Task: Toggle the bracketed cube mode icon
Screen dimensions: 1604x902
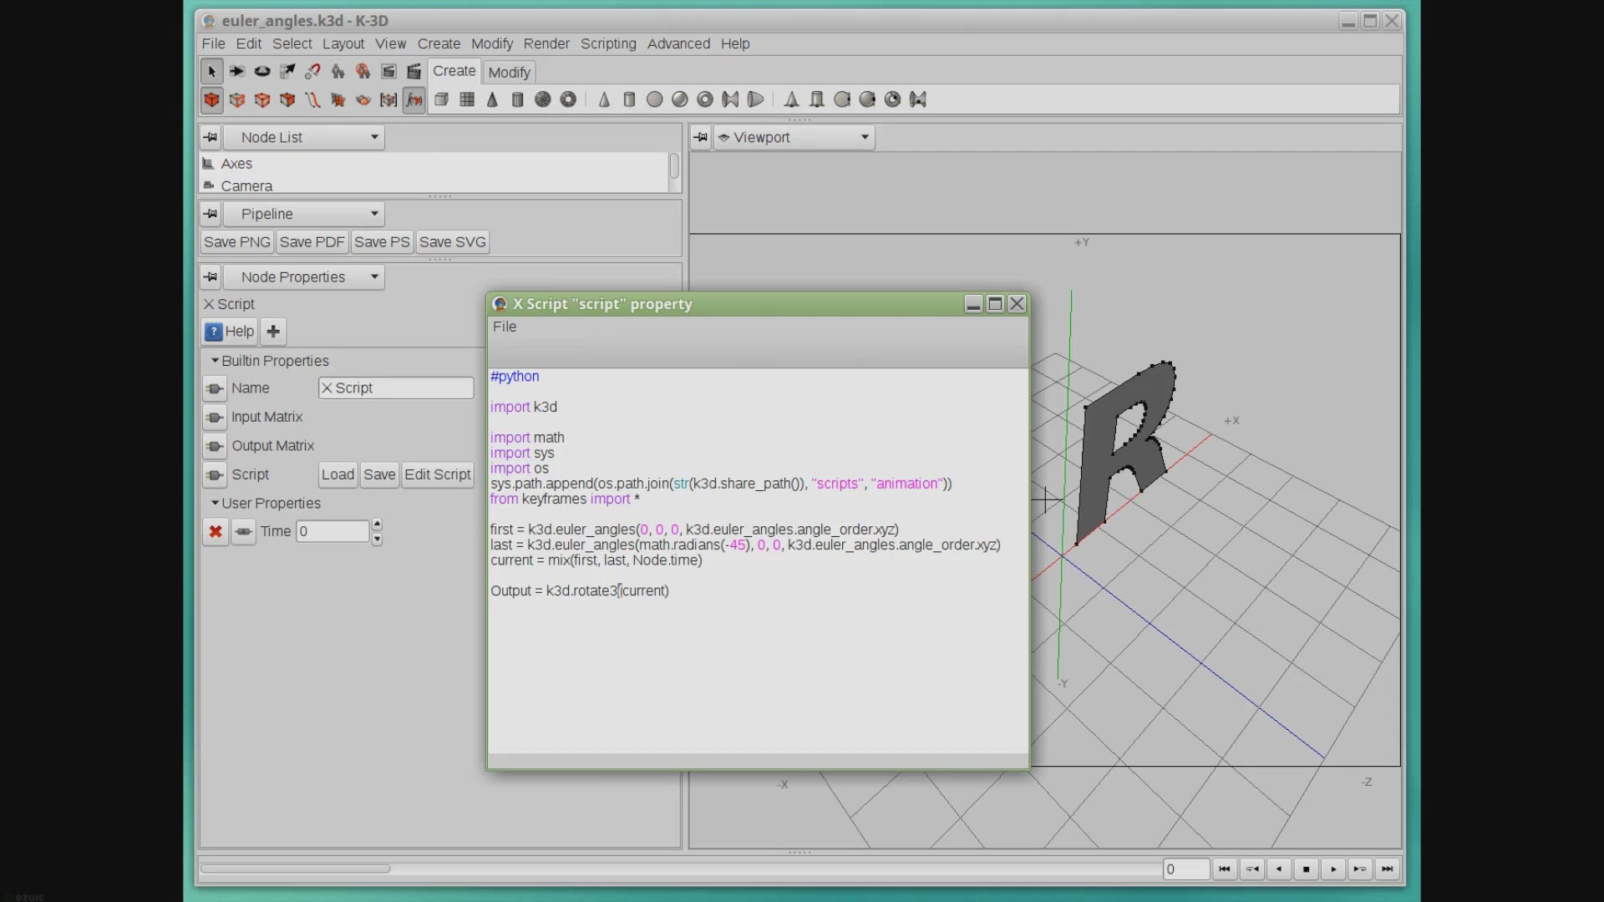Action: 388,100
